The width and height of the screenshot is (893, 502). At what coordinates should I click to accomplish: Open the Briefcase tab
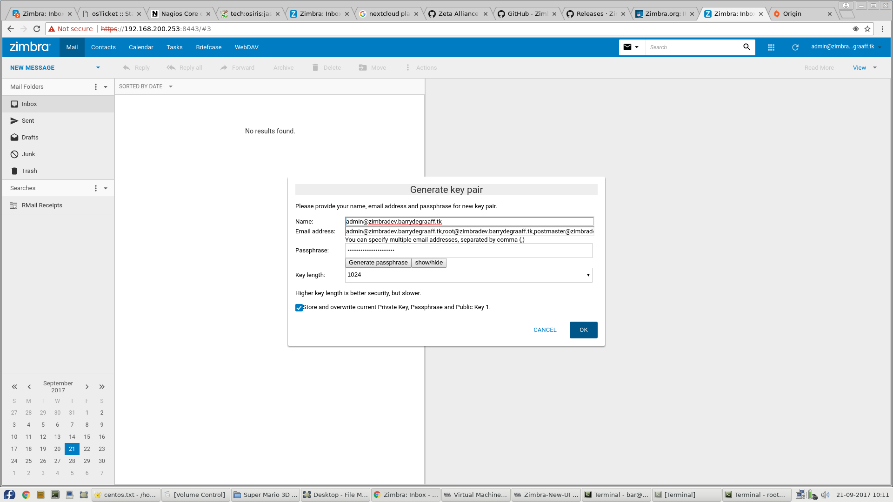208,47
